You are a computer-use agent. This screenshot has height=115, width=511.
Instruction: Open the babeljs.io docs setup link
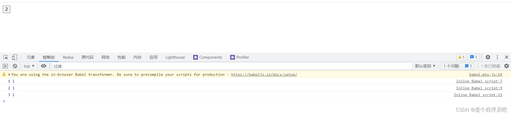tap(264, 75)
